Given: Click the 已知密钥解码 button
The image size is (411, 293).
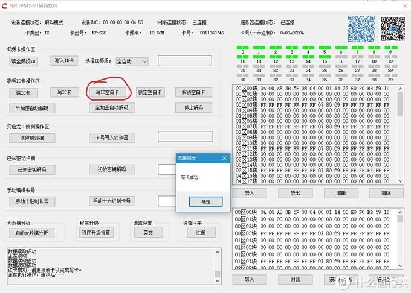Looking at the screenshot, I should coord(32,169).
